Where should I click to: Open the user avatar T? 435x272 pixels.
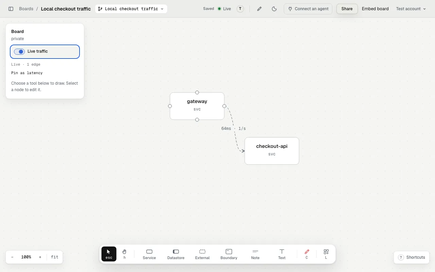240,9
